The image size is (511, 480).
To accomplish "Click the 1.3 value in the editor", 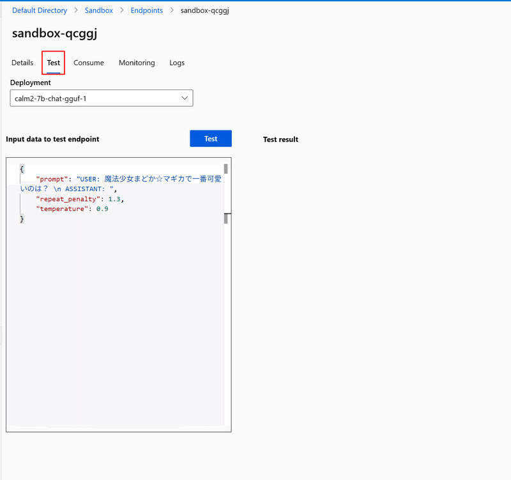I will tap(114, 199).
